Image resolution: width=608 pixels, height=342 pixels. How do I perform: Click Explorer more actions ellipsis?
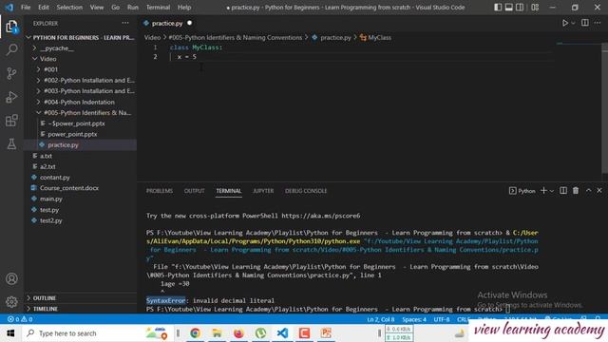(x=125, y=23)
